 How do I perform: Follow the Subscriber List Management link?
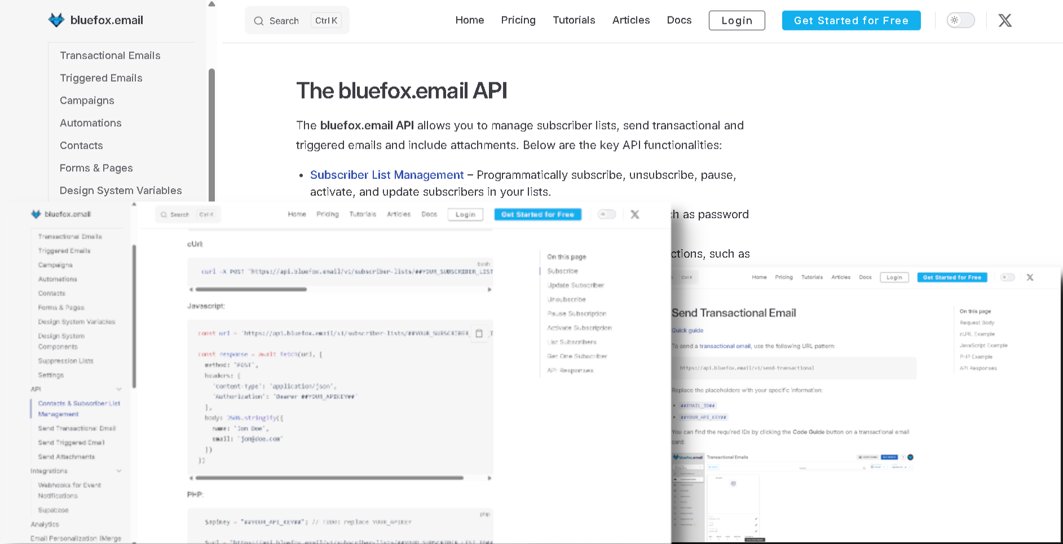coord(386,175)
